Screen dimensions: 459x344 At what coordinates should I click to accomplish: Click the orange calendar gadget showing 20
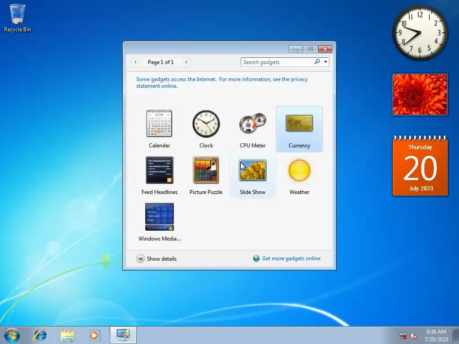[x=420, y=166]
